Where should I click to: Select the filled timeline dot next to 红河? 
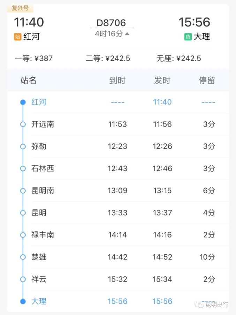[23, 102]
